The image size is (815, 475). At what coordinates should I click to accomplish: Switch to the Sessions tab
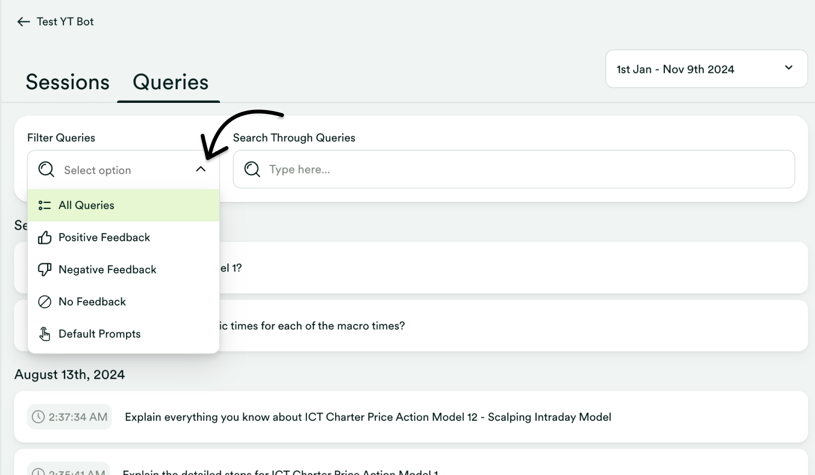pyautogui.click(x=67, y=82)
